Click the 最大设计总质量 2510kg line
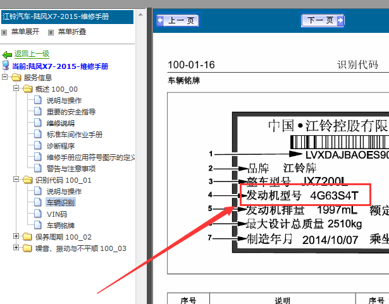389x304 pixels. 304,224
